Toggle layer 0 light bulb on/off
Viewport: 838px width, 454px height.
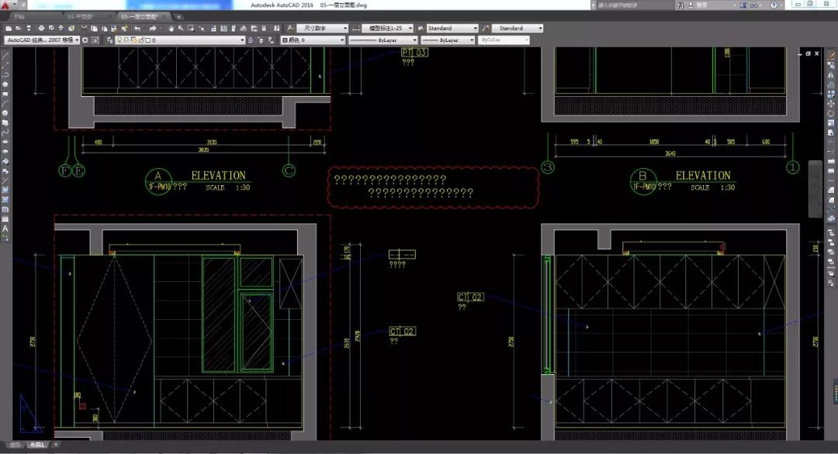coord(119,40)
